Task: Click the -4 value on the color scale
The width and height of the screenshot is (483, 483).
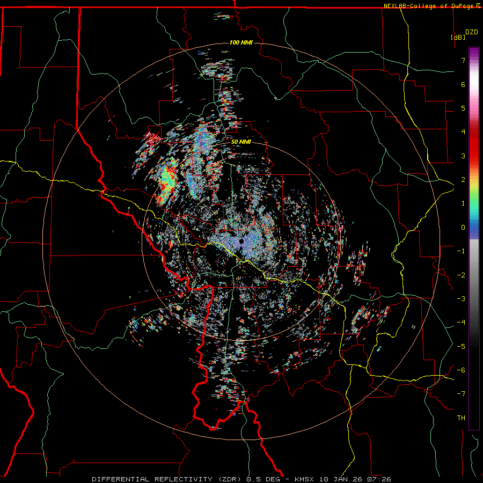Action: [x=461, y=322]
